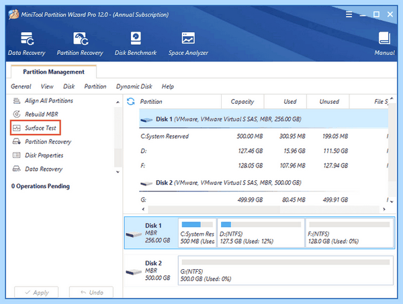Click the horizontal scrollbar left arrow
403x304 pixels.
pyautogui.click(x=144, y=209)
